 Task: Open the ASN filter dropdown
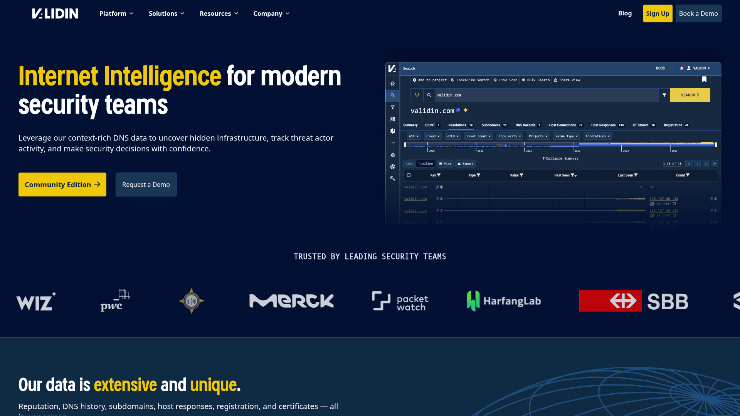point(414,136)
